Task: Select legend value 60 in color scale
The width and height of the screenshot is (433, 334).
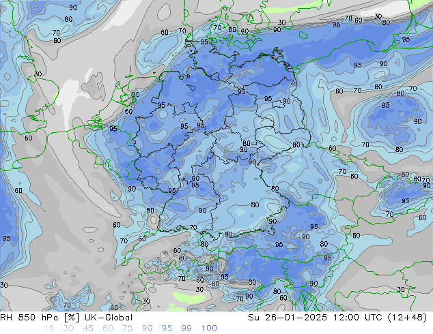Action: tap(108, 329)
